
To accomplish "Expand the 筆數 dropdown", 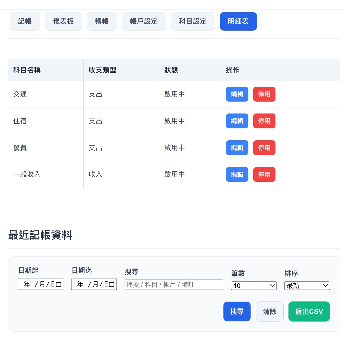I will pos(254,285).
